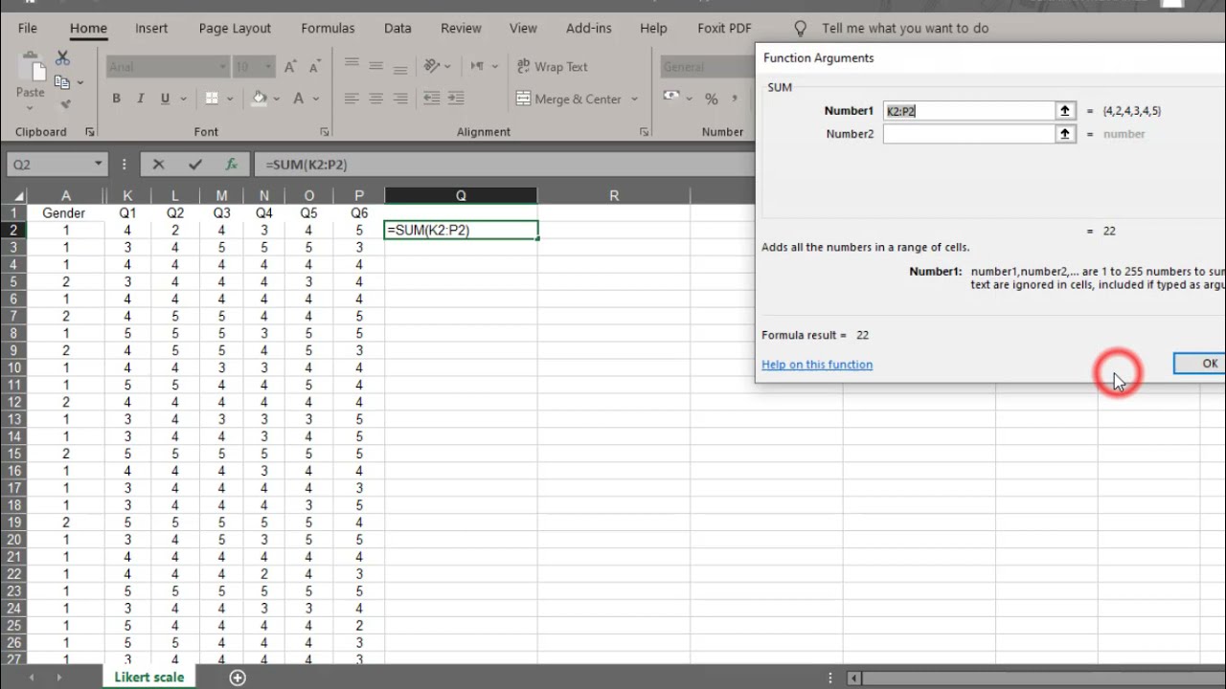Open the font size dropdown
1226x689 pixels.
tap(267, 67)
